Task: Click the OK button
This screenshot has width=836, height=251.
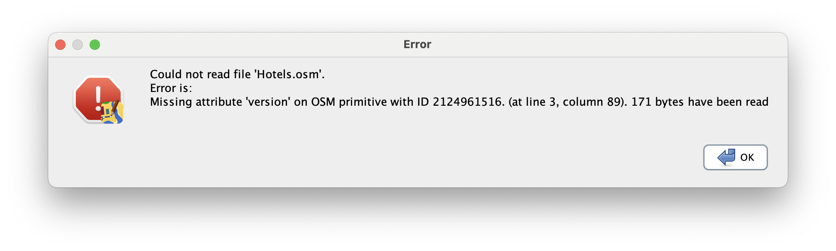Action: [x=735, y=157]
